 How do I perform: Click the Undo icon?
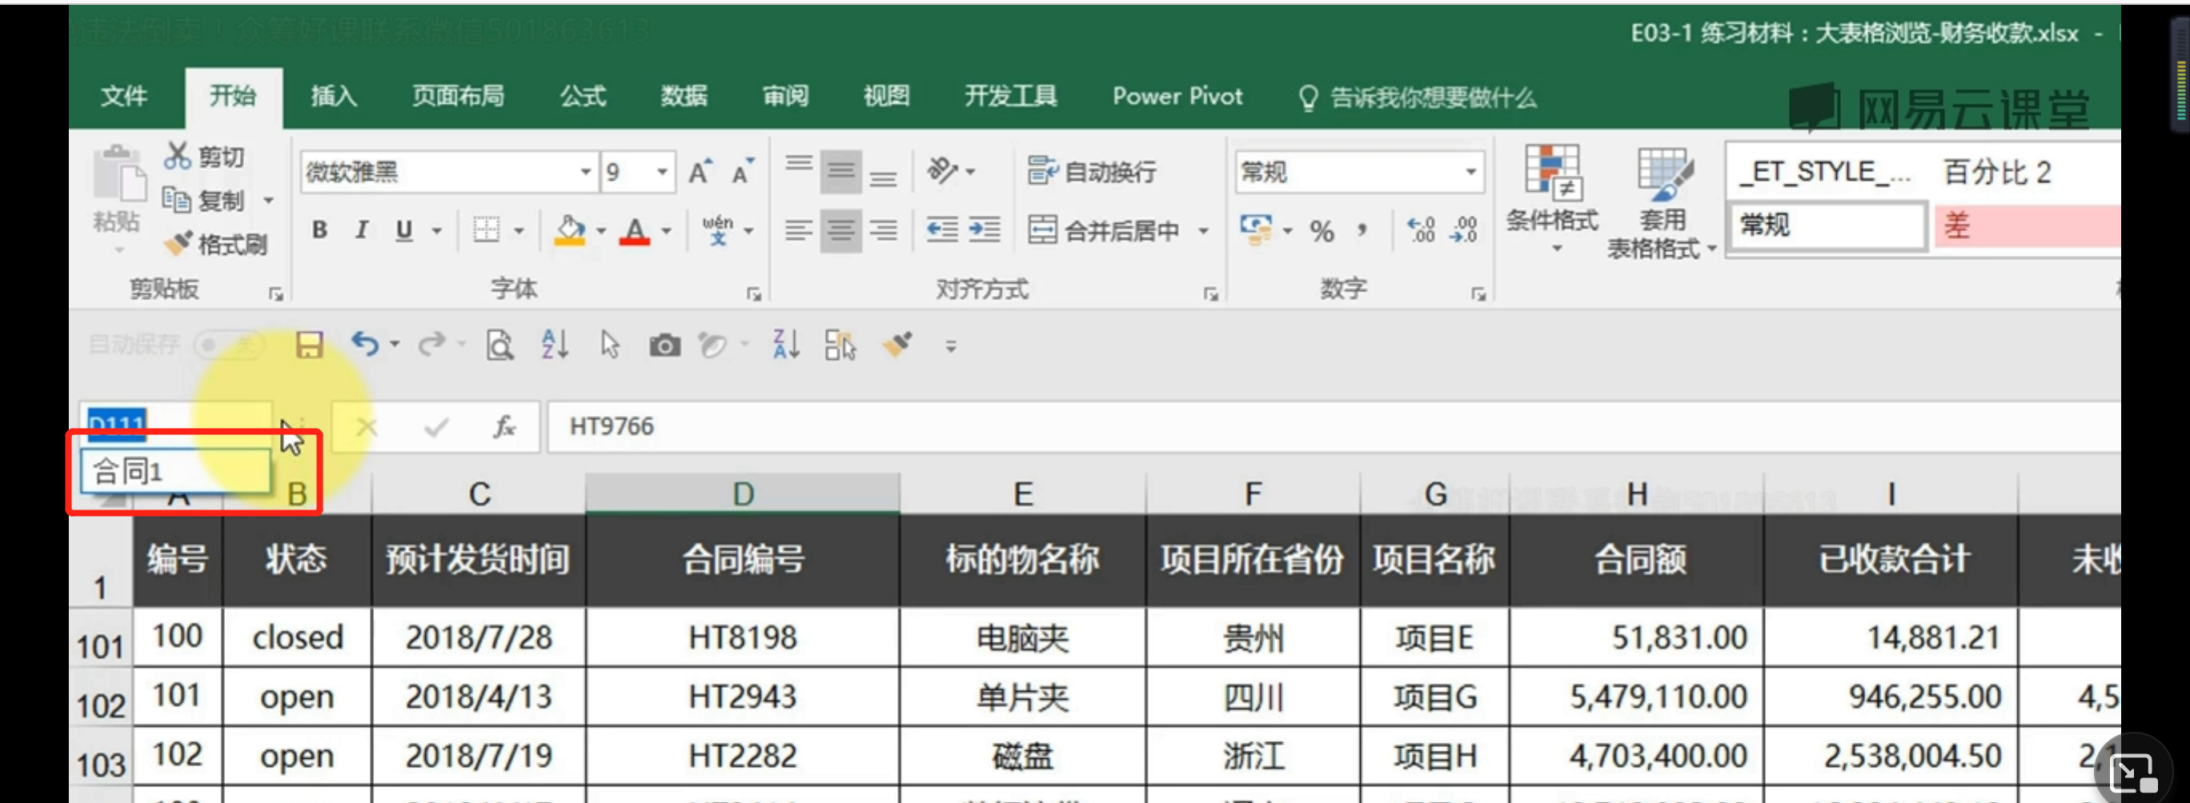(x=367, y=345)
